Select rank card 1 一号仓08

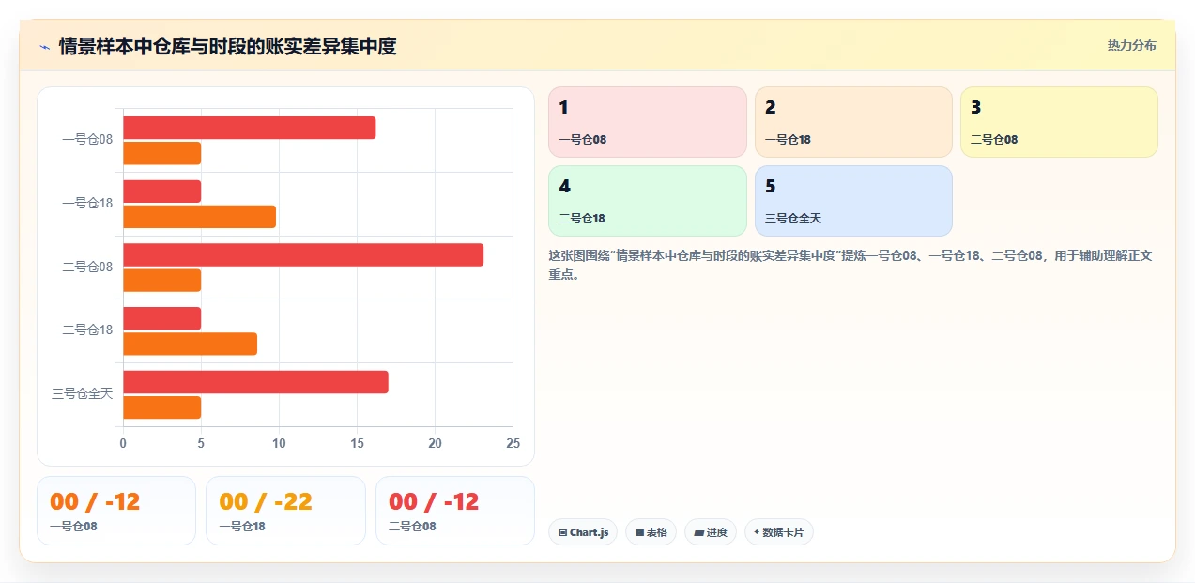(648, 122)
